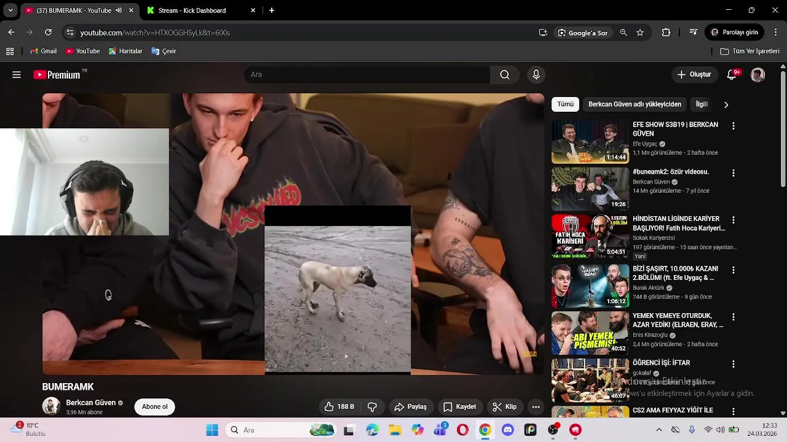Reload the page
The image size is (787, 442).
tap(48, 33)
